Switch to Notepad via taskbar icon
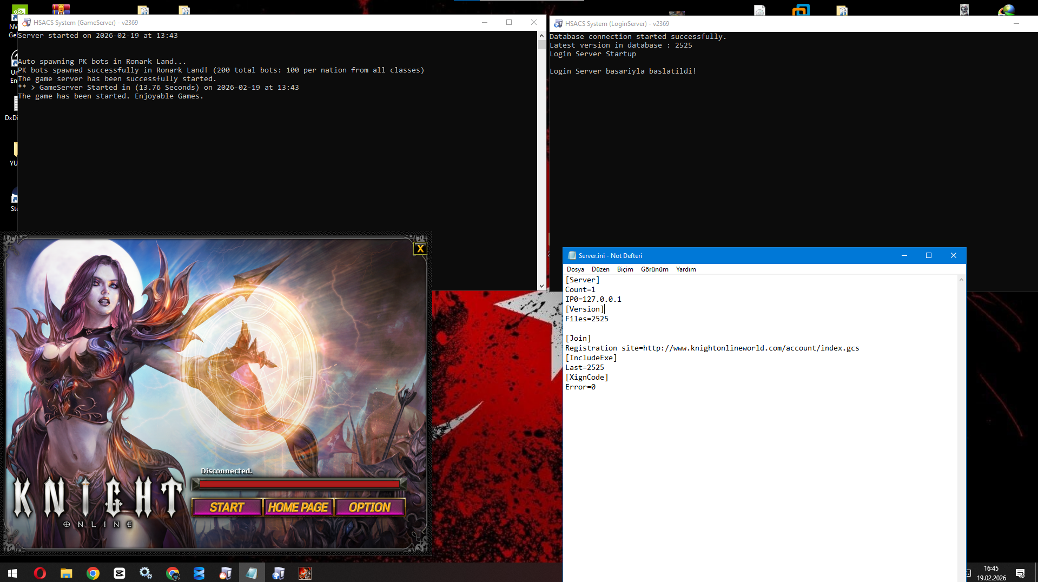Image resolution: width=1038 pixels, height=582 pixels. coord(252,573)
